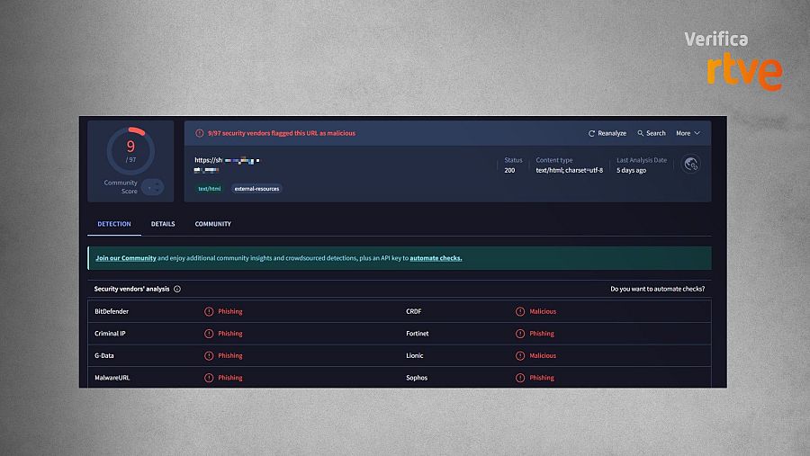Click Criminal IP's Phishing warning icon
Screen dimensions: 810x456
(209, 334)
